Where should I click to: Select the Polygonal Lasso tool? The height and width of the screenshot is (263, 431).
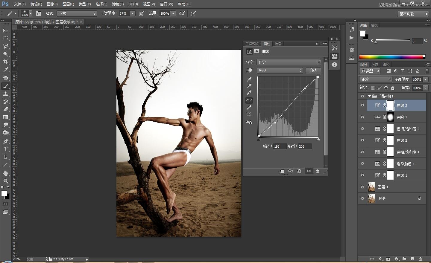click(6, 46)
